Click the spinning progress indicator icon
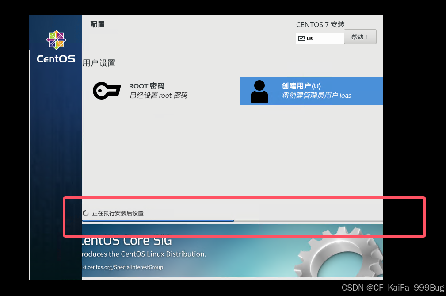The width and height of the screenshot is (446, 296). pos(85,213)
